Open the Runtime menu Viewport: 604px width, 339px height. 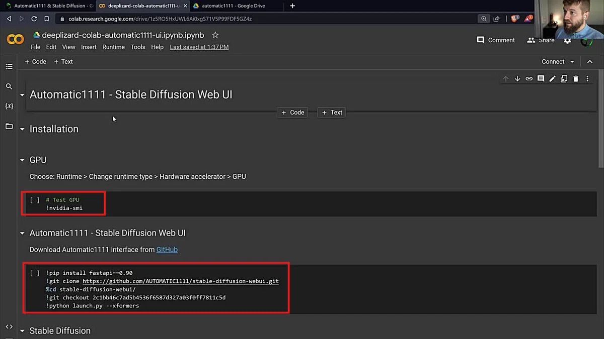click(x=113, y=47)
